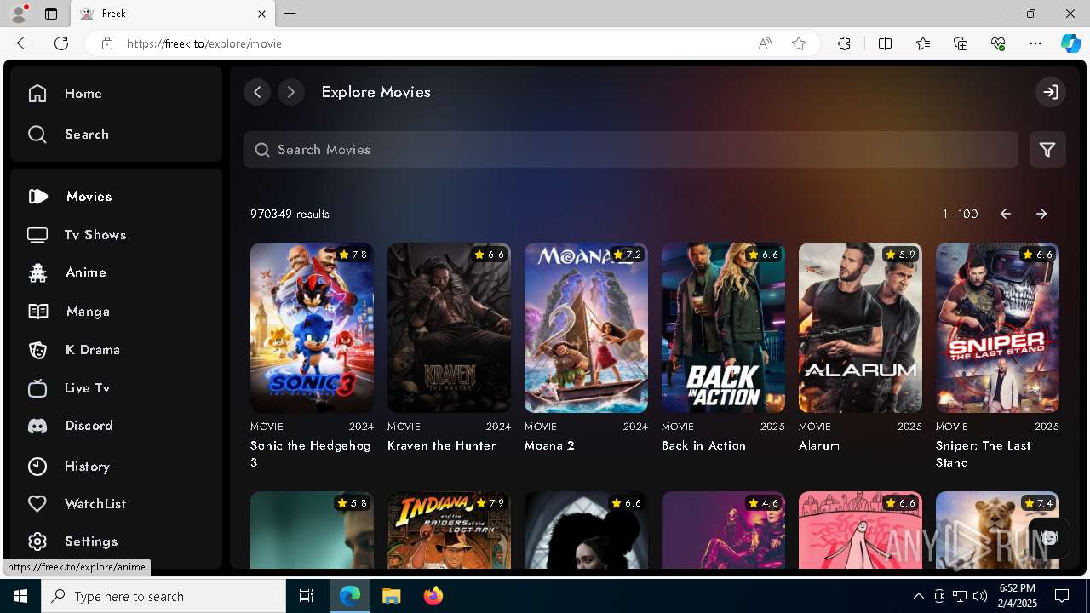Click the Home icon in sidebar
Viewport: 1090px width, 613px height.
pos(37,94)
